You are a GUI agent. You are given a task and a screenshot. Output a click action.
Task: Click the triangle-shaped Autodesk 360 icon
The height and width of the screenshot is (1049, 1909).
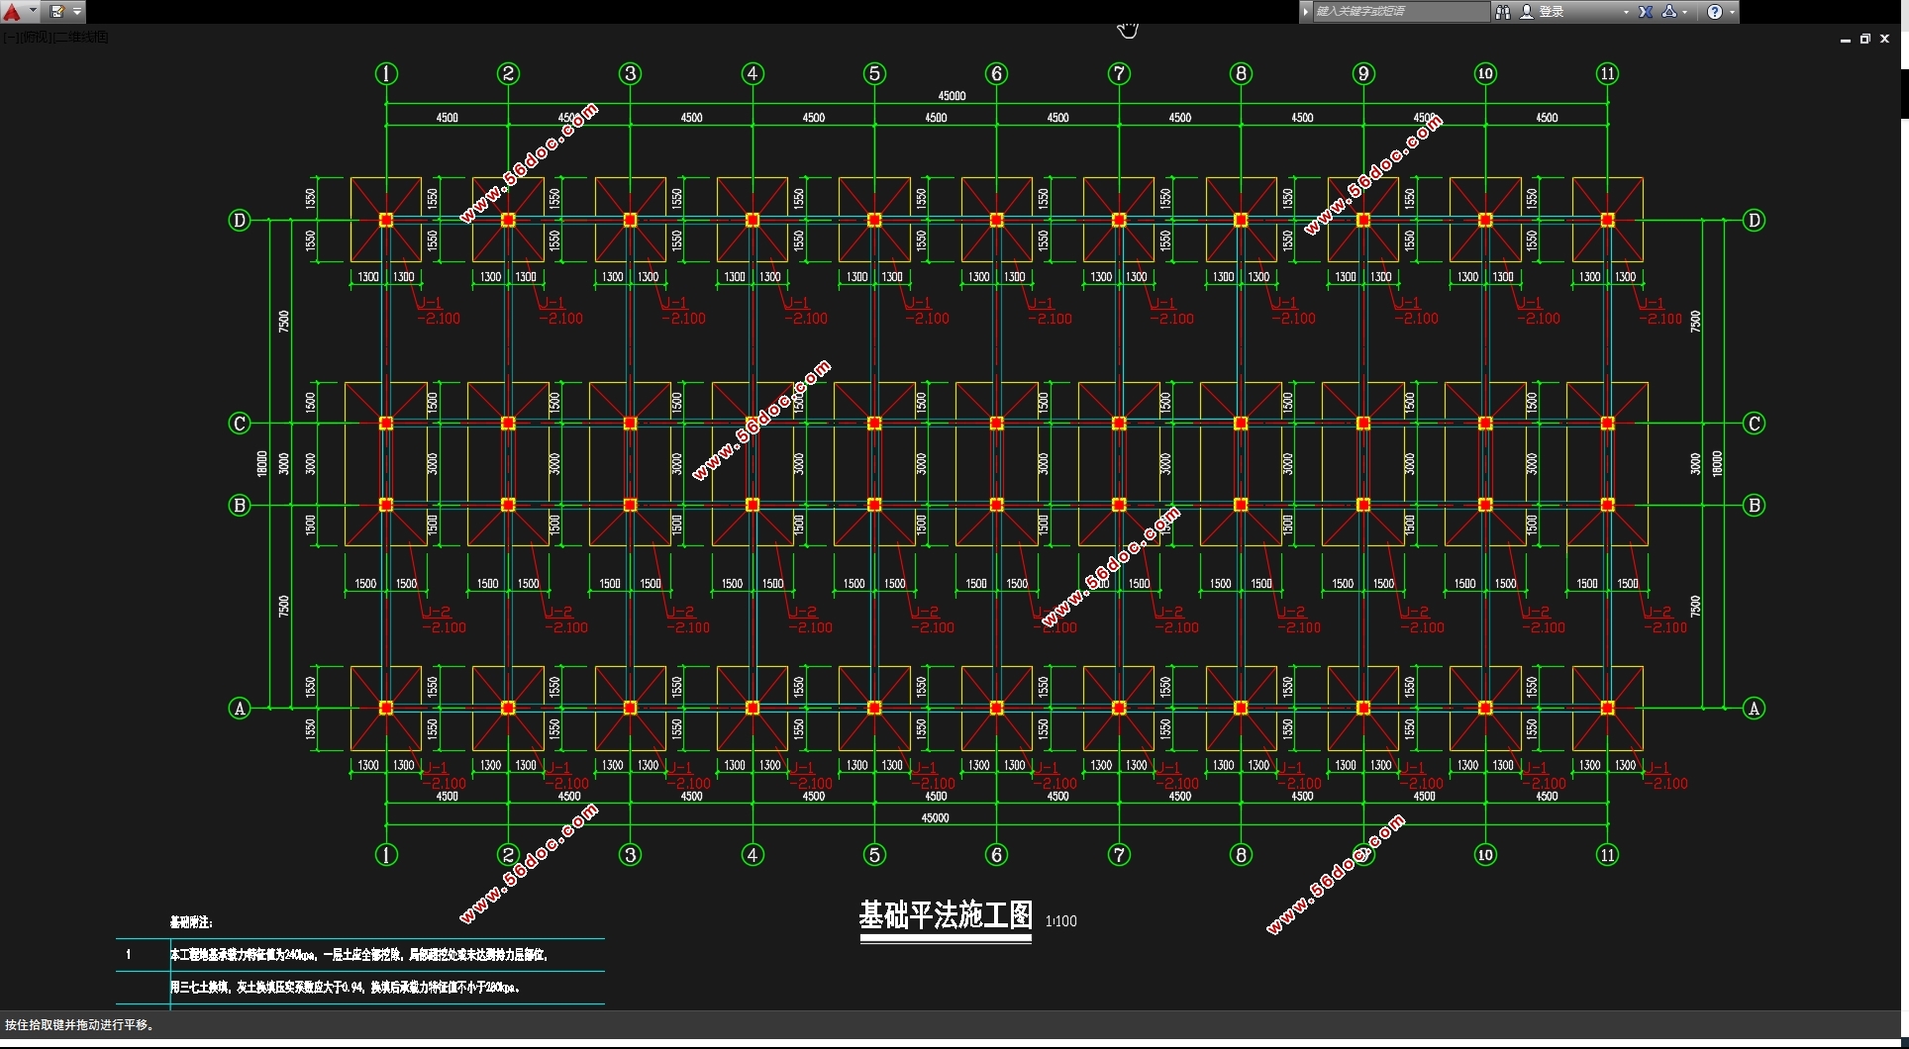pyautogui.click(x=1669, y=12)
